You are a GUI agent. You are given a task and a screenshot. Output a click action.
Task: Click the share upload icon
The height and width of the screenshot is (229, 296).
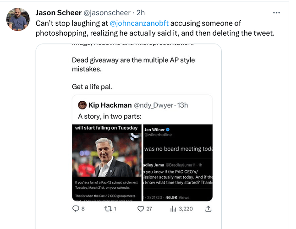pyautogui.click(x=208, y=209)
